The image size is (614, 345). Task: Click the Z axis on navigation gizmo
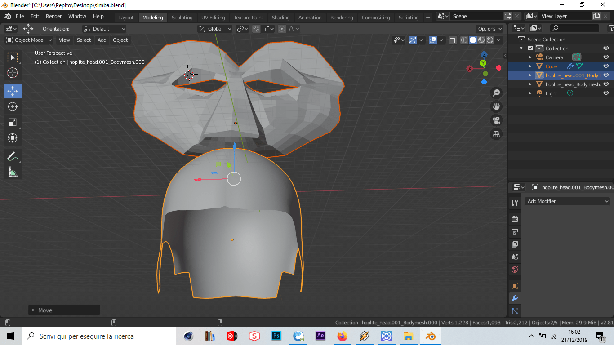[484, 55]
